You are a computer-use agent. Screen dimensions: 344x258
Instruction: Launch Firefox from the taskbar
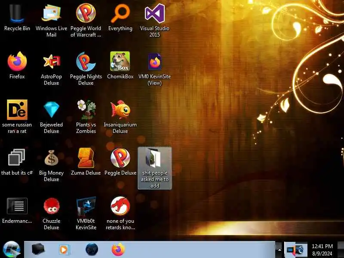pos(118,249)
